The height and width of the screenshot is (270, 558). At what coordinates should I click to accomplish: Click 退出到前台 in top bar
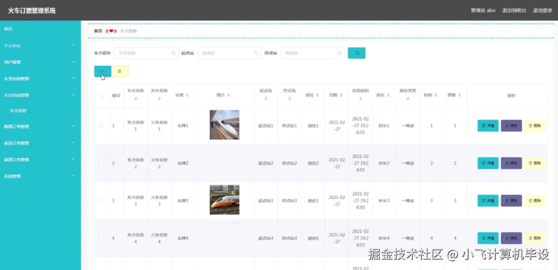(514, 11)
